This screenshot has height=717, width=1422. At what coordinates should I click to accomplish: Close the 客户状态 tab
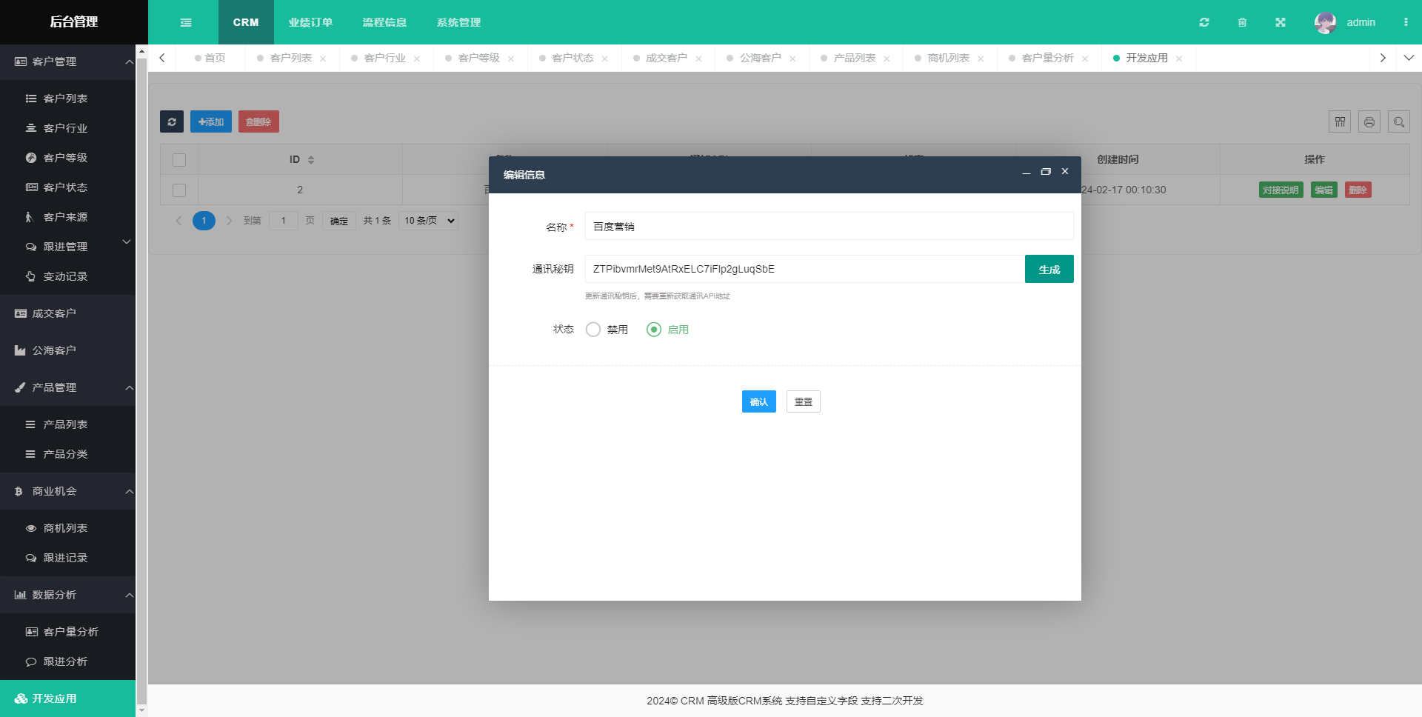pos(605,59)
